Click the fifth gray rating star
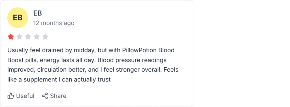 (45, 37)
